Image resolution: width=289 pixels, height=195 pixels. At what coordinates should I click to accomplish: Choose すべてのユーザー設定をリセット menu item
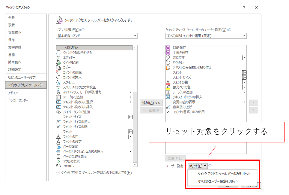pyautogui.click(x=218, y=181)
